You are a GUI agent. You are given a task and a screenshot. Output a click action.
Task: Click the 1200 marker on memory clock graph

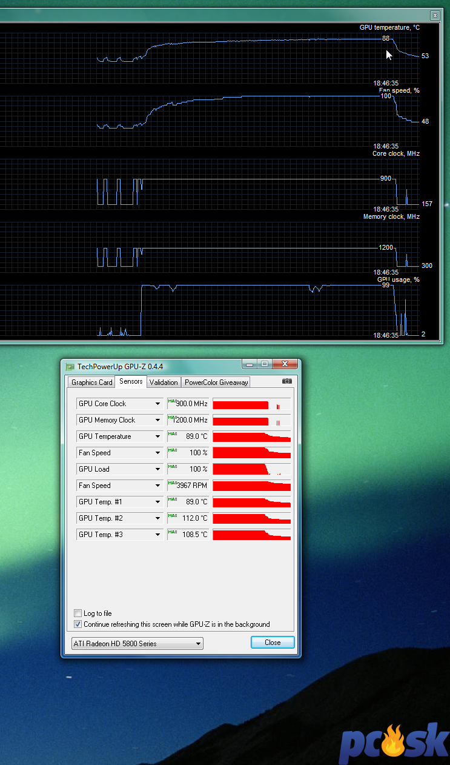tap(386, 247)
